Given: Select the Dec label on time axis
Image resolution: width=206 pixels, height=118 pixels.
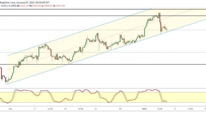Looking at the screenshot, I should [10, 109].
